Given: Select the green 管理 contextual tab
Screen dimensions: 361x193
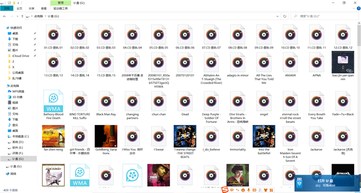Looking at the screenshot, I should (x=60, y=3).
